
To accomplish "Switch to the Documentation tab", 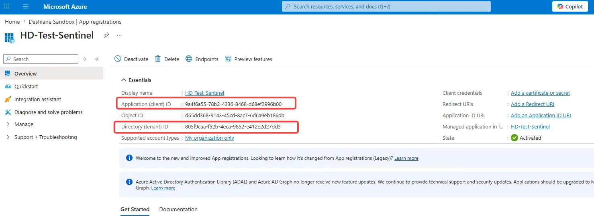I will [178, 209].
